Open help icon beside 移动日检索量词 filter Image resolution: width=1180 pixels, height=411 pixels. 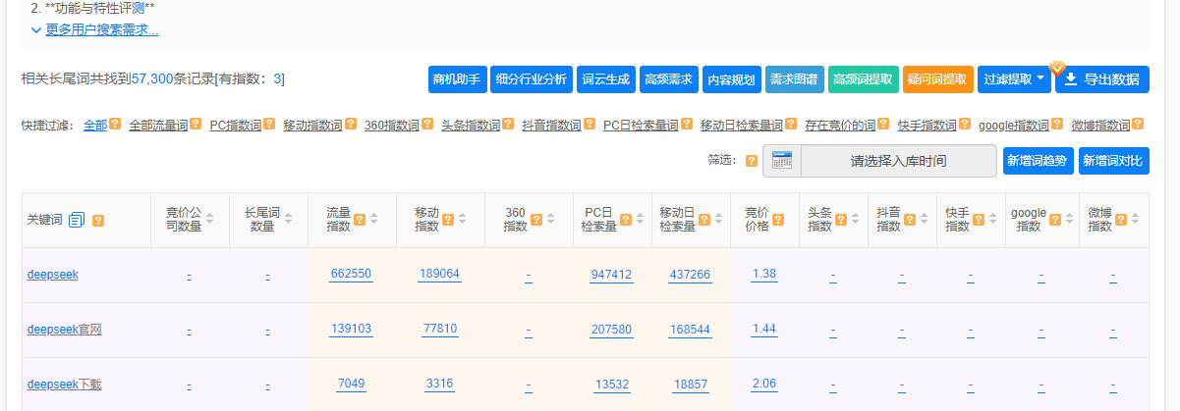790,125
